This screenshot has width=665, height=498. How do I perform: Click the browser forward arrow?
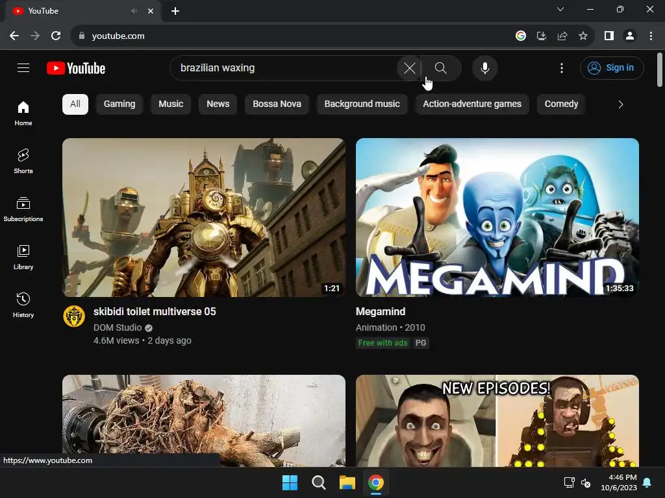point(35,36)
